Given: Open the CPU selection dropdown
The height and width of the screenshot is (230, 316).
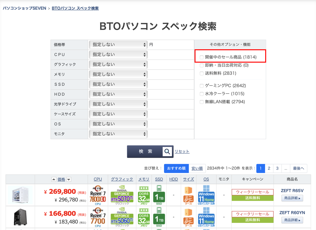Looking at the screenshot, I should (118, 55).
